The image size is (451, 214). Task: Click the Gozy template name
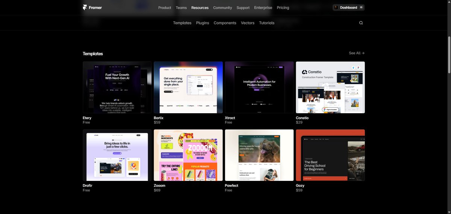[x=300, y=185]
